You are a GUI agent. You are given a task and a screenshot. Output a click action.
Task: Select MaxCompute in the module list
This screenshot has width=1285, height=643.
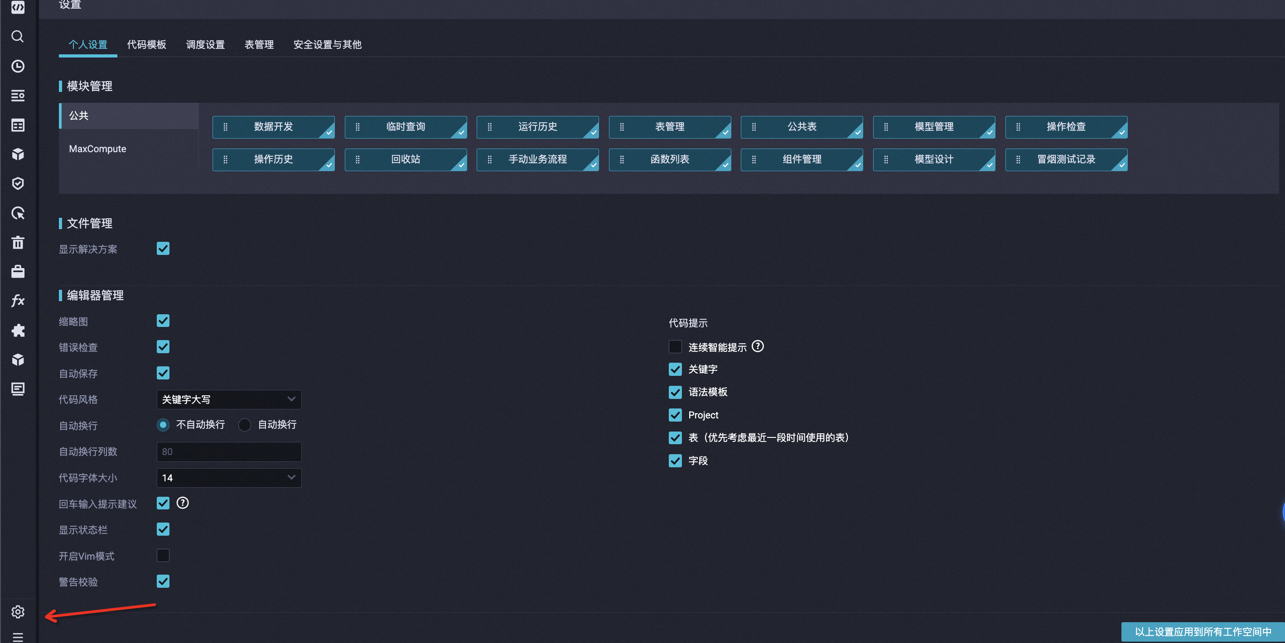pyautogui.click(x=97, y=149)
